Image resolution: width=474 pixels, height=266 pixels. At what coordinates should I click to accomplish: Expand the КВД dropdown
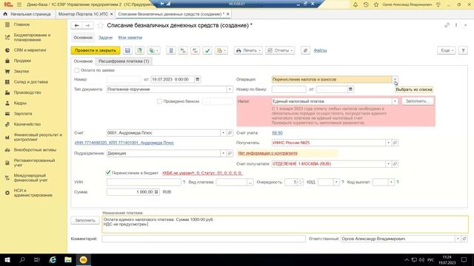coord(336,182)
